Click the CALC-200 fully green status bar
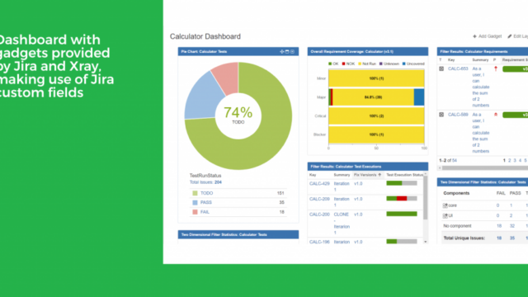The image size is (528, 297). click(402, 214)
